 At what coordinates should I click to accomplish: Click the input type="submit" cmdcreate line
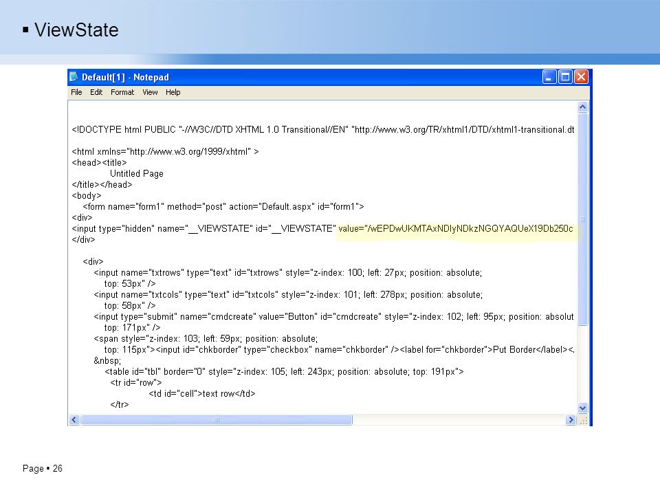(333, 316)
